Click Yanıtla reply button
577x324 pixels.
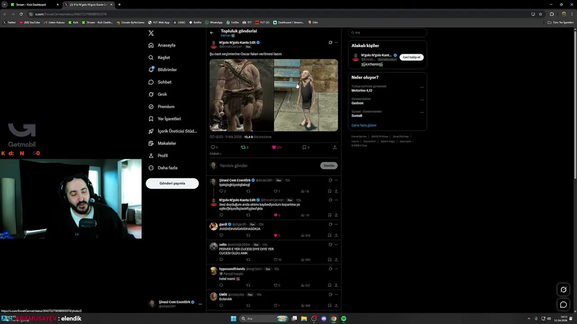point(329,166)
